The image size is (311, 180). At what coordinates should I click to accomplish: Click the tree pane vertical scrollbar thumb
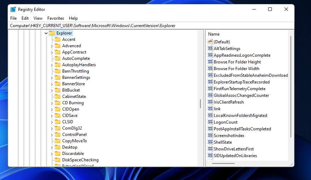[x=200, y=104]
